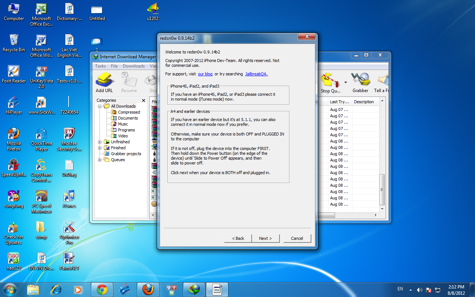The height and width of the screenshot is (297, 475).
Task: Select All Downloads folder in IDM tree
Action: point(123,106)
